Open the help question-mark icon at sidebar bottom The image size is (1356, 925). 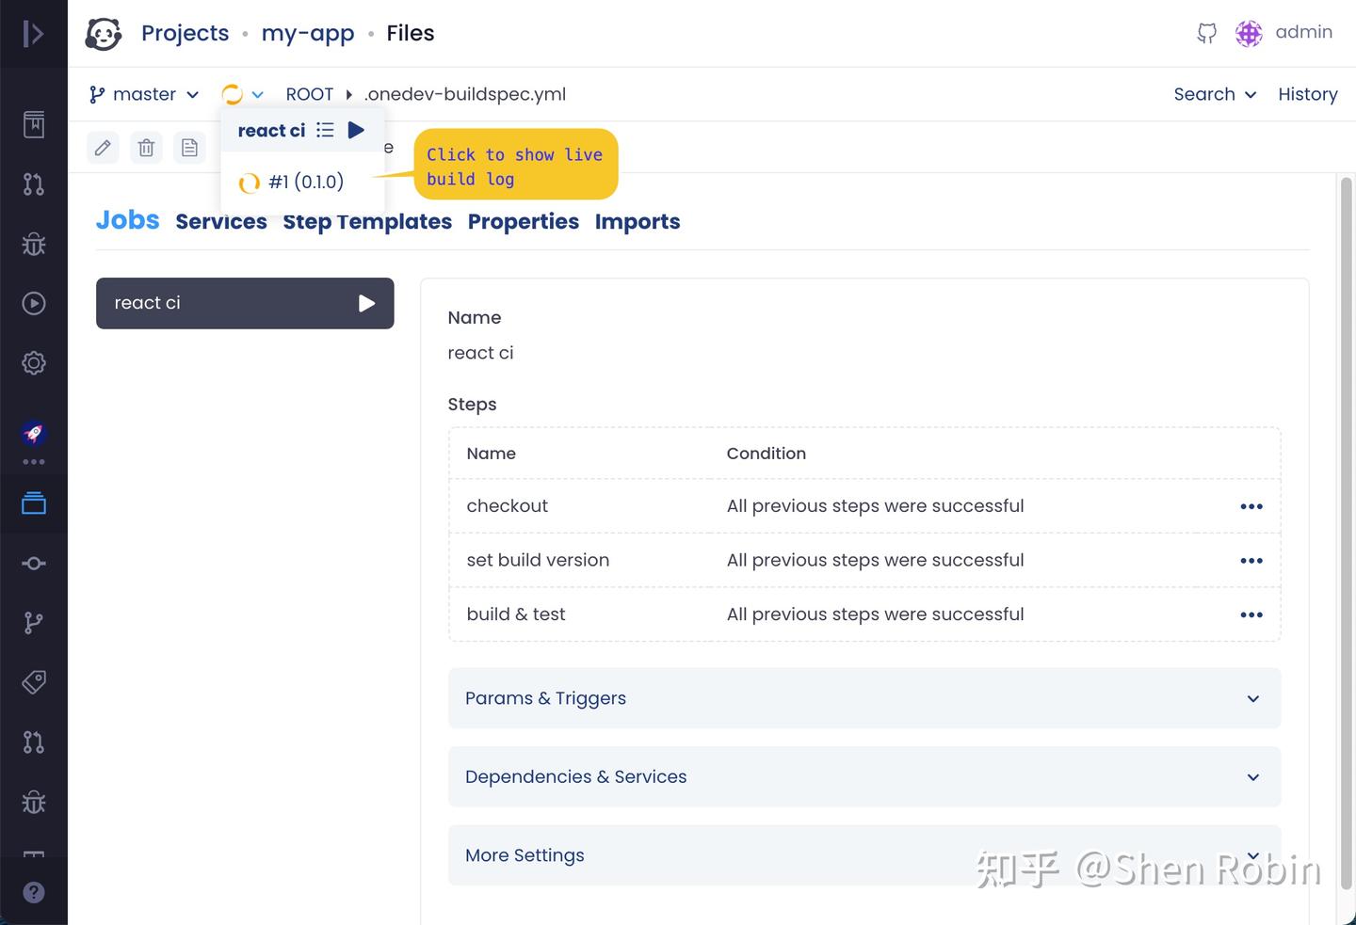coord(34,891)
